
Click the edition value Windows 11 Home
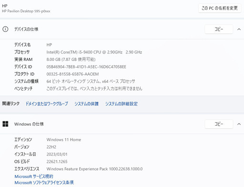[x=64, y=140]
